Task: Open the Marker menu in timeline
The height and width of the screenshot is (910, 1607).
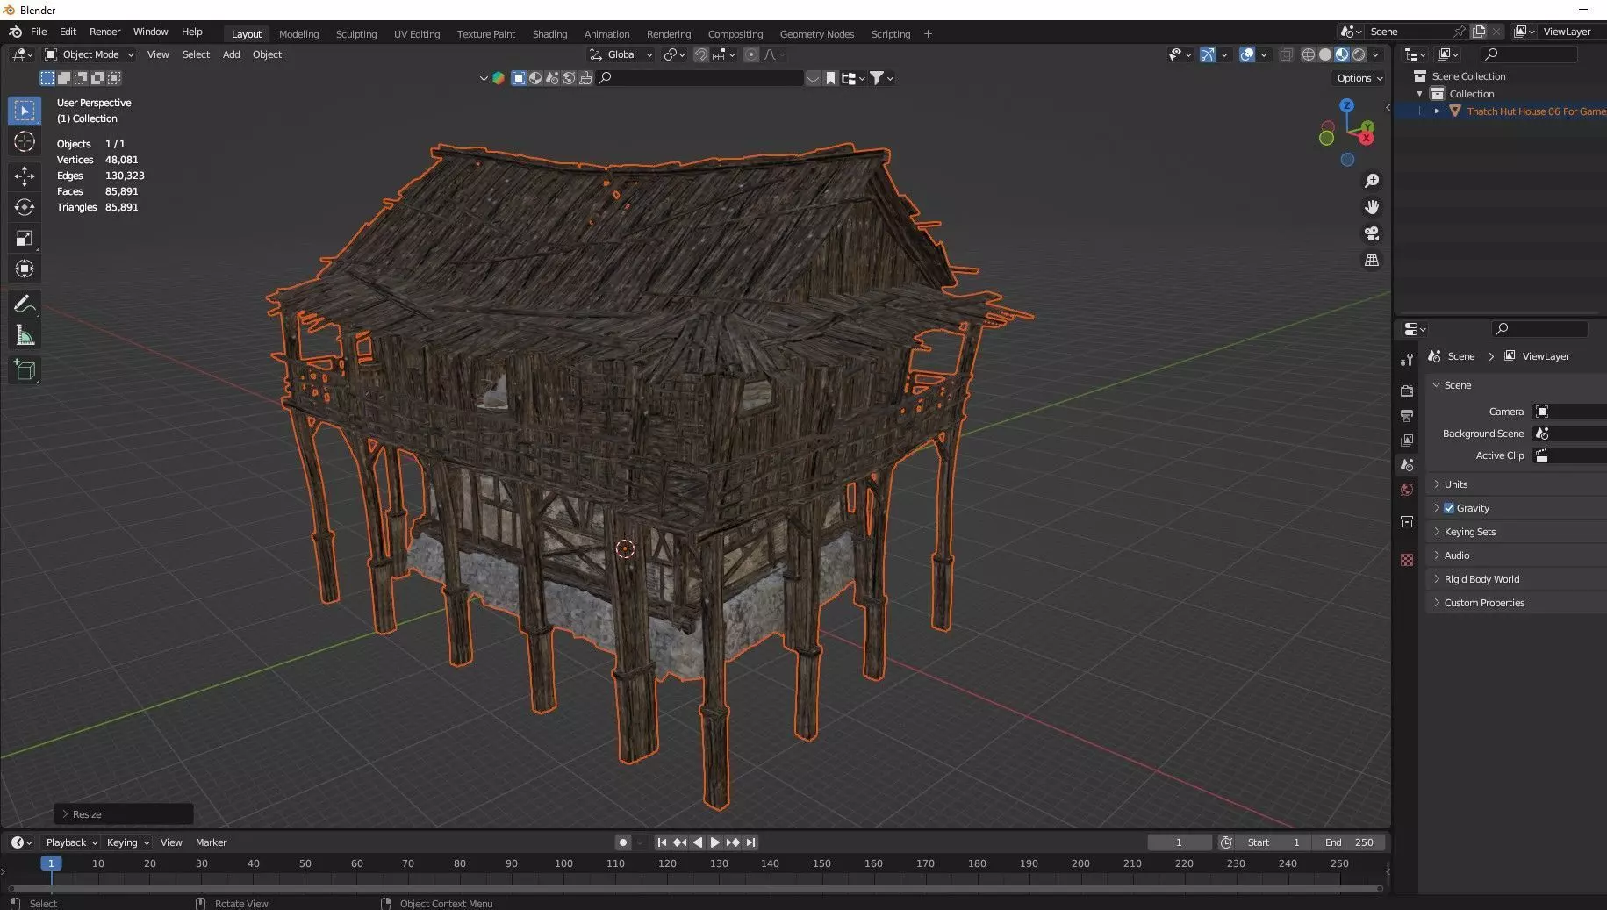Action: 211,842
